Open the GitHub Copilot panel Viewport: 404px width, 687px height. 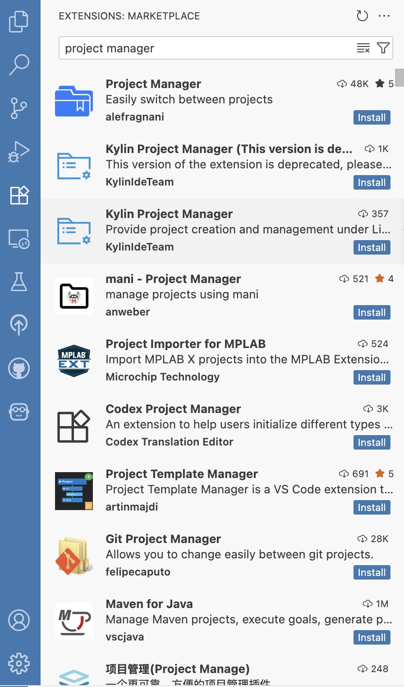tap(18, 412)
